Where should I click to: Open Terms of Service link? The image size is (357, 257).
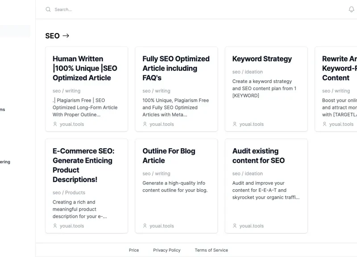click(x=211, y=250)
